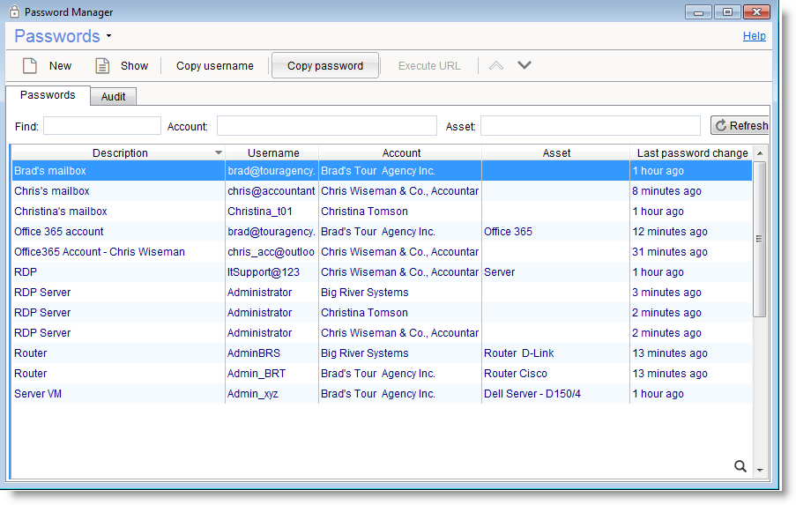Click Description column sort arrow
796x505 pixels.
[219, 153]
